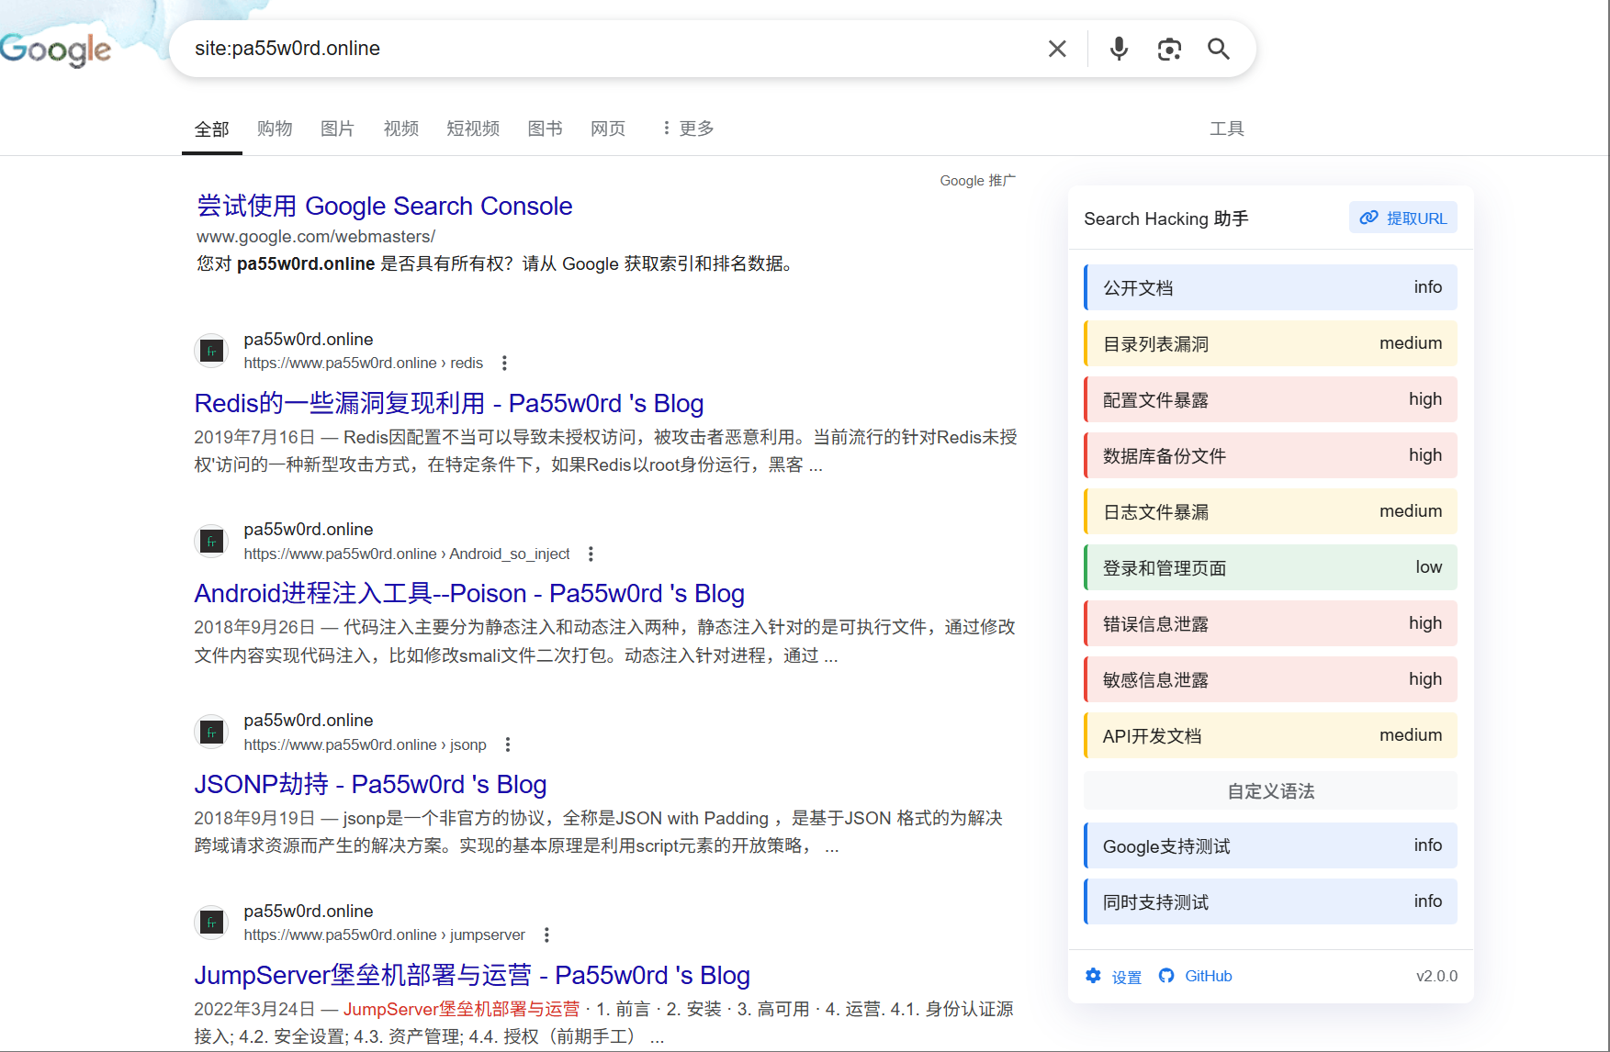
Task: Select the 全部 tab
Action: click(x=211, y=129)
